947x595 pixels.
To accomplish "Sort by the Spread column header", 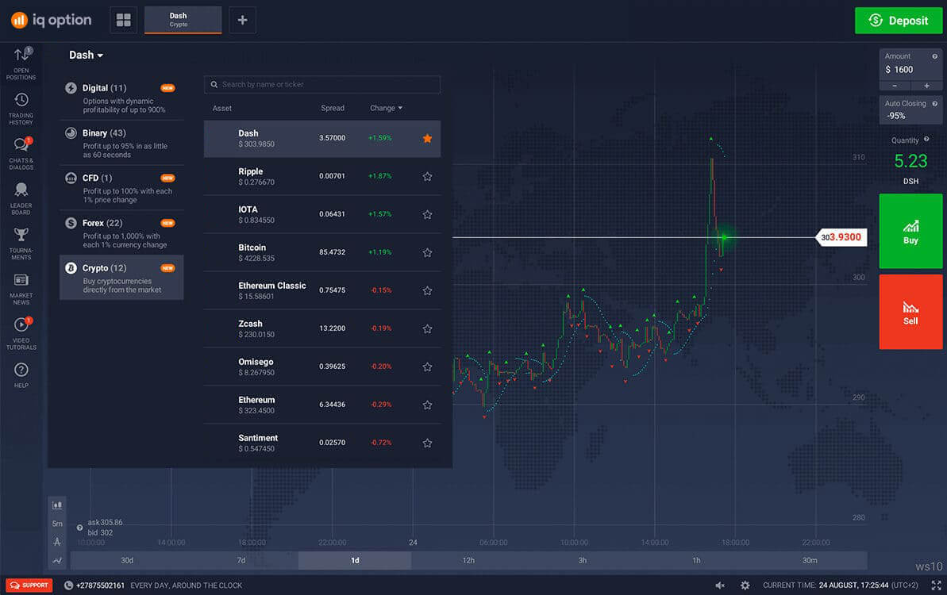I will tap(332, 108).
